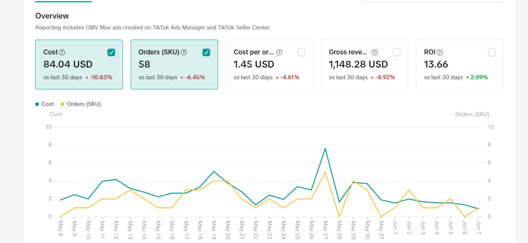This screenshot has width=528, height=243.
Task: Click the red down arrow beside -8.92%
Action: [372, 77]
